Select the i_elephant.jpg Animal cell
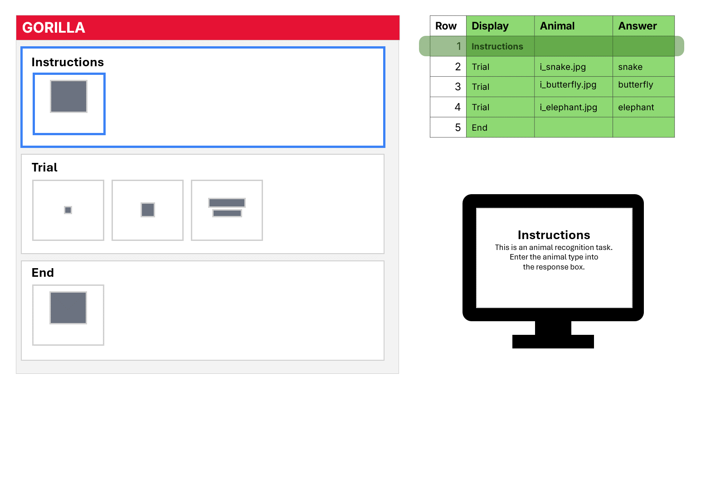Viewport: 701px width, 490px height. click(568, 107)
